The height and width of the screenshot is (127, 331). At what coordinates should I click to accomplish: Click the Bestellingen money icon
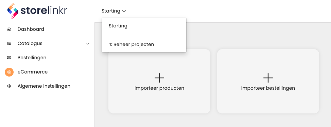click(x=9, y=58)
